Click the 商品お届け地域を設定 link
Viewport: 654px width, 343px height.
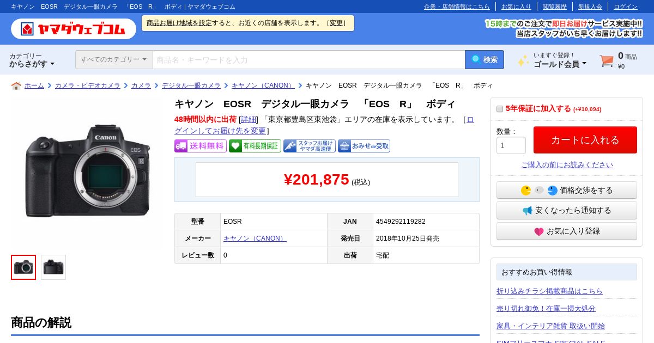click(179, 23)
